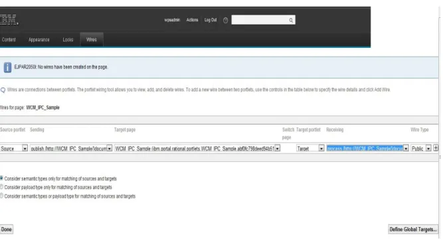This screenshot has width=443, height=241.
Task: Select semantic types or payload type option
Action: (x=1, y=195)
